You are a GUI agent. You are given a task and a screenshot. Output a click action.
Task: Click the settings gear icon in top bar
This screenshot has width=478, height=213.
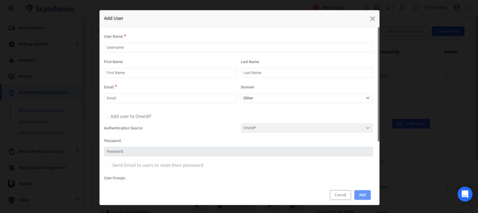coord(366,7)
